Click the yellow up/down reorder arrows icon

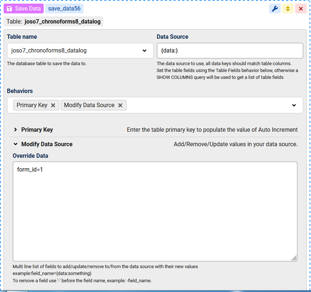(x=288, y=9)
